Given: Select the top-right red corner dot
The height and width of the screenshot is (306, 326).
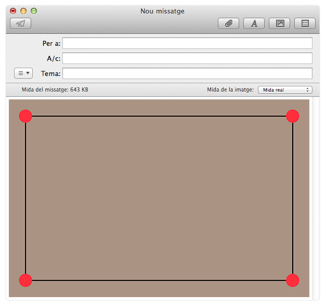Looking at the screenshot, I should [293, 116].
